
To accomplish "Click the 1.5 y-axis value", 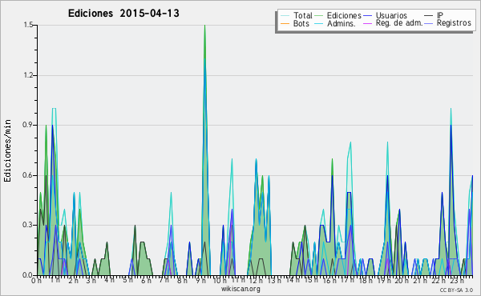I will pos(28,25).
